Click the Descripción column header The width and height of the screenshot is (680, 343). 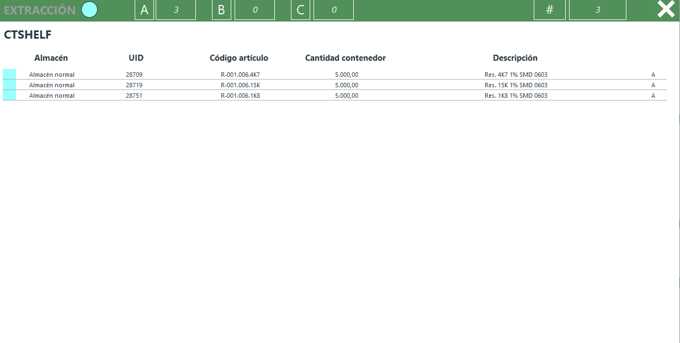tap(515, 58)
